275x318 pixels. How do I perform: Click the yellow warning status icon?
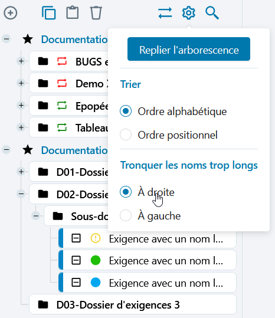pos(96,238)
